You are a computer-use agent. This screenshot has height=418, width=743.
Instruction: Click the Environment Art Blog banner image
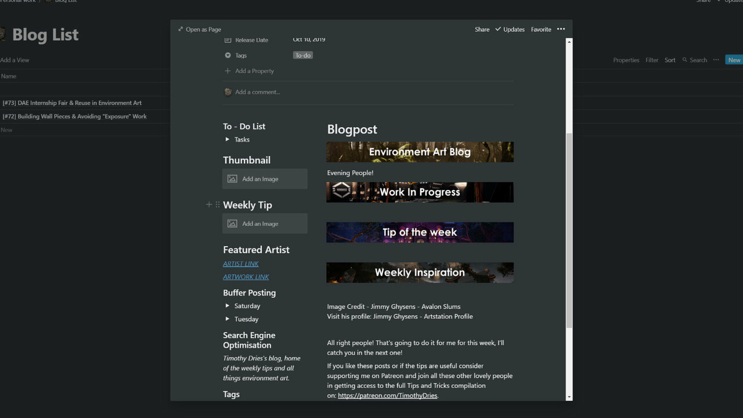click(420, 152)
